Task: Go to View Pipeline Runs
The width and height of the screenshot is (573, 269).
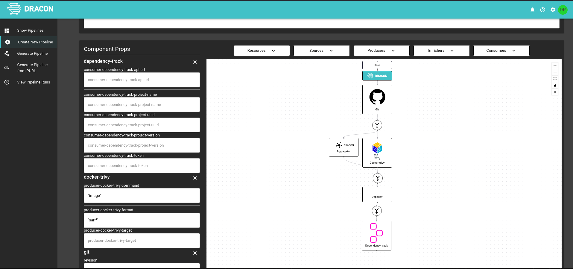Action: click(34, 82)
